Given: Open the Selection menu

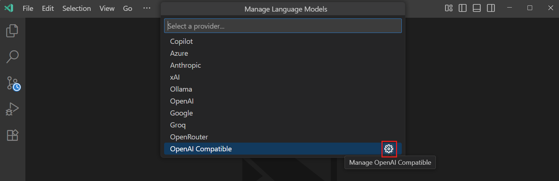Looking at the screenshot, I should coord(76,8).
